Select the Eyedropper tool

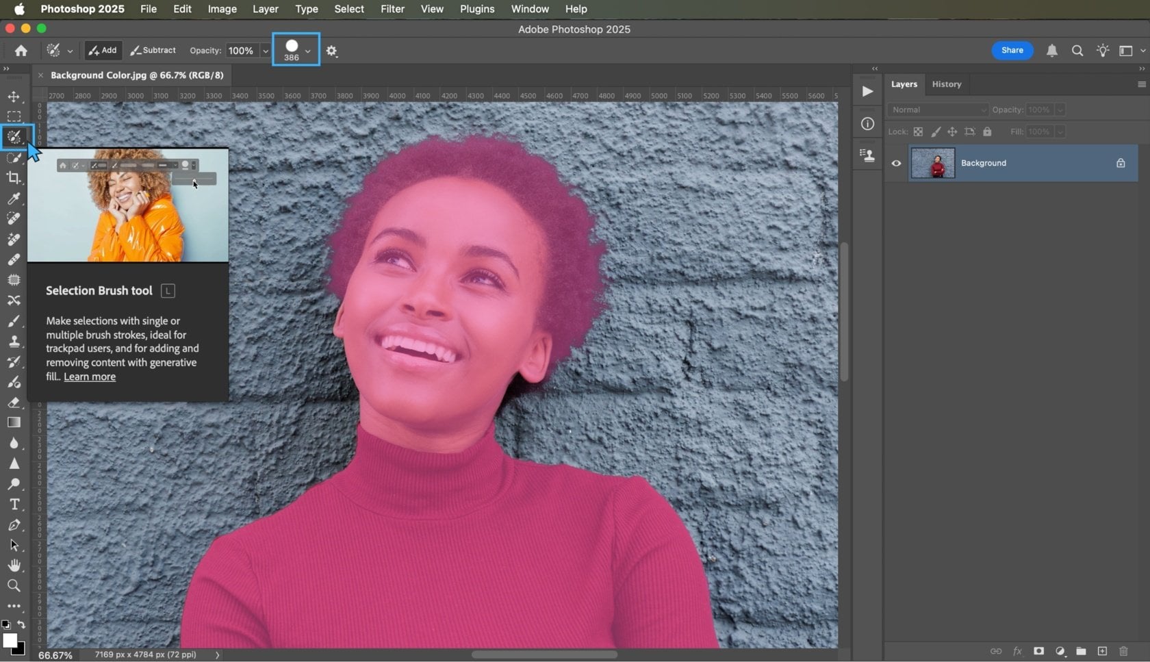(x=14, y=199)
